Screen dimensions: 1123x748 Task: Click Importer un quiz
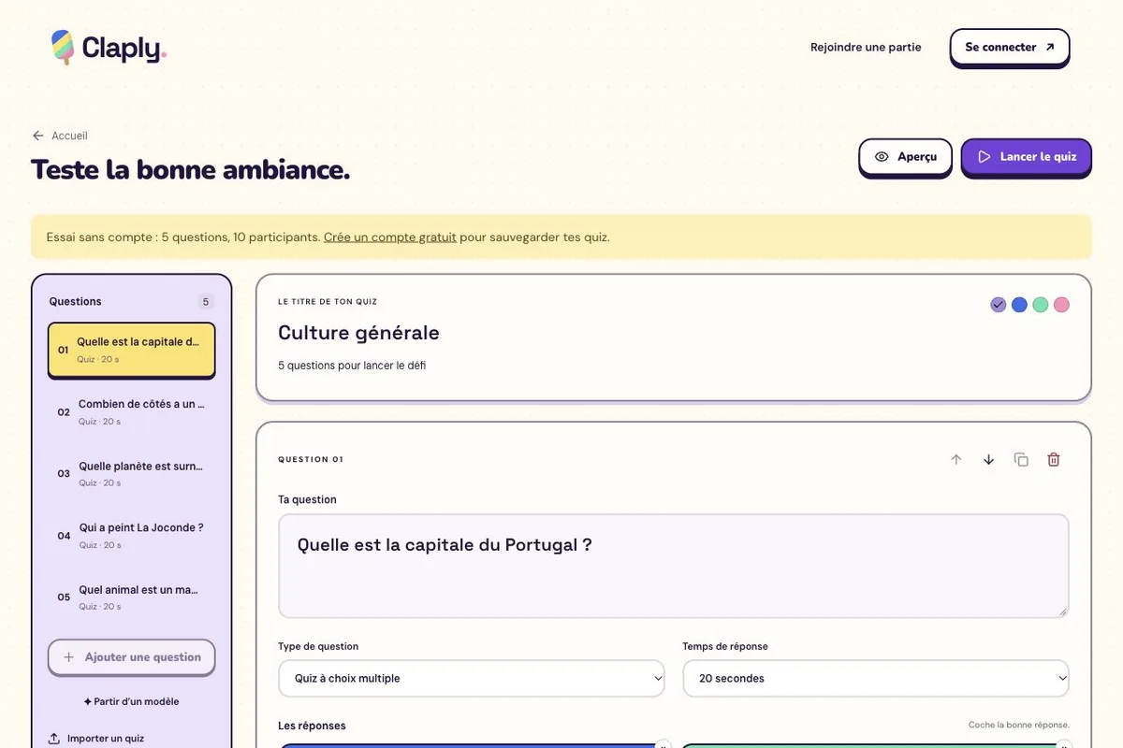point(96,739)
